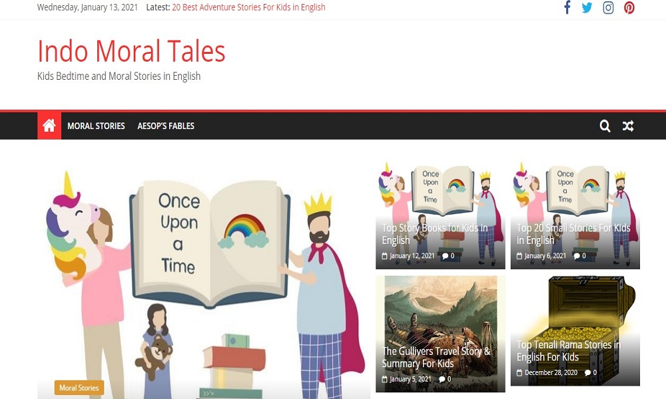Open Top Story Books for Kids article
The image size is (666, 399).
434,234
